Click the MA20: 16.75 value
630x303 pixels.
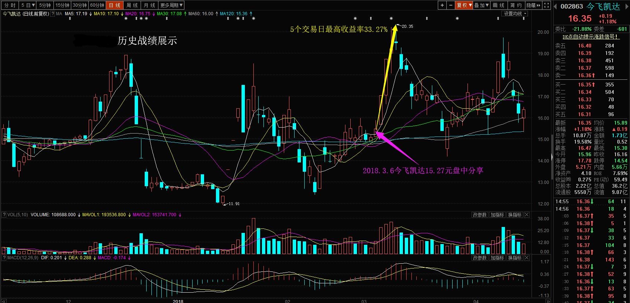coord(138,14)
